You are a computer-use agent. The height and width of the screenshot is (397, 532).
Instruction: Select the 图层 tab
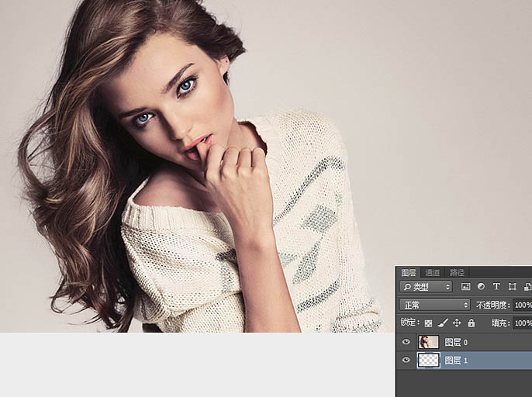click(x=409, y=272)
